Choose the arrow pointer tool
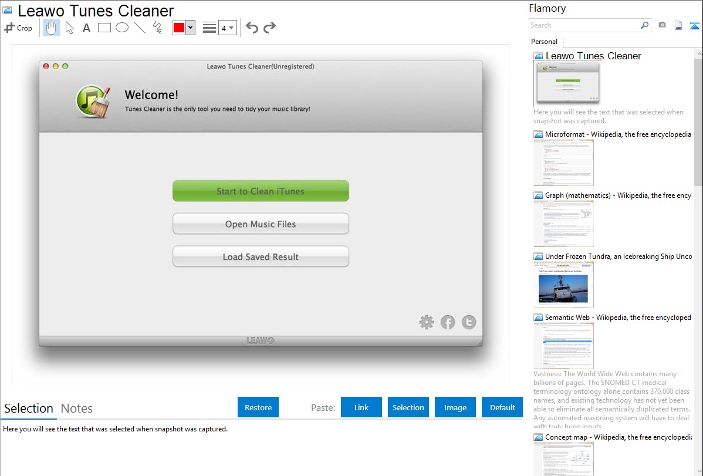The width and height of the screenshot is (703, 476). (x=69, y=28)
